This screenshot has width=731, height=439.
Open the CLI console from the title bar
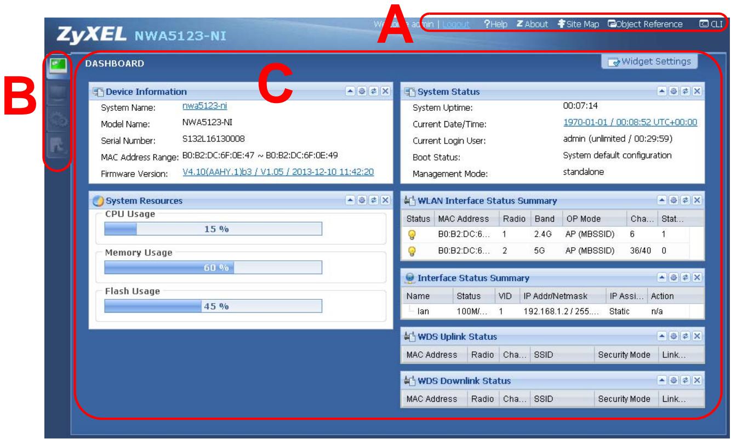[711, 24]
